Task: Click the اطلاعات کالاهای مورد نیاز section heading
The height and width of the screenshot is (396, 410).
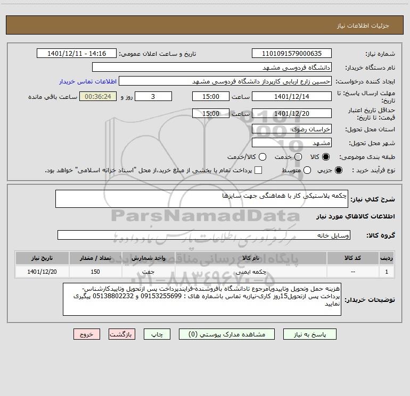Action: (x=355, y=216)
